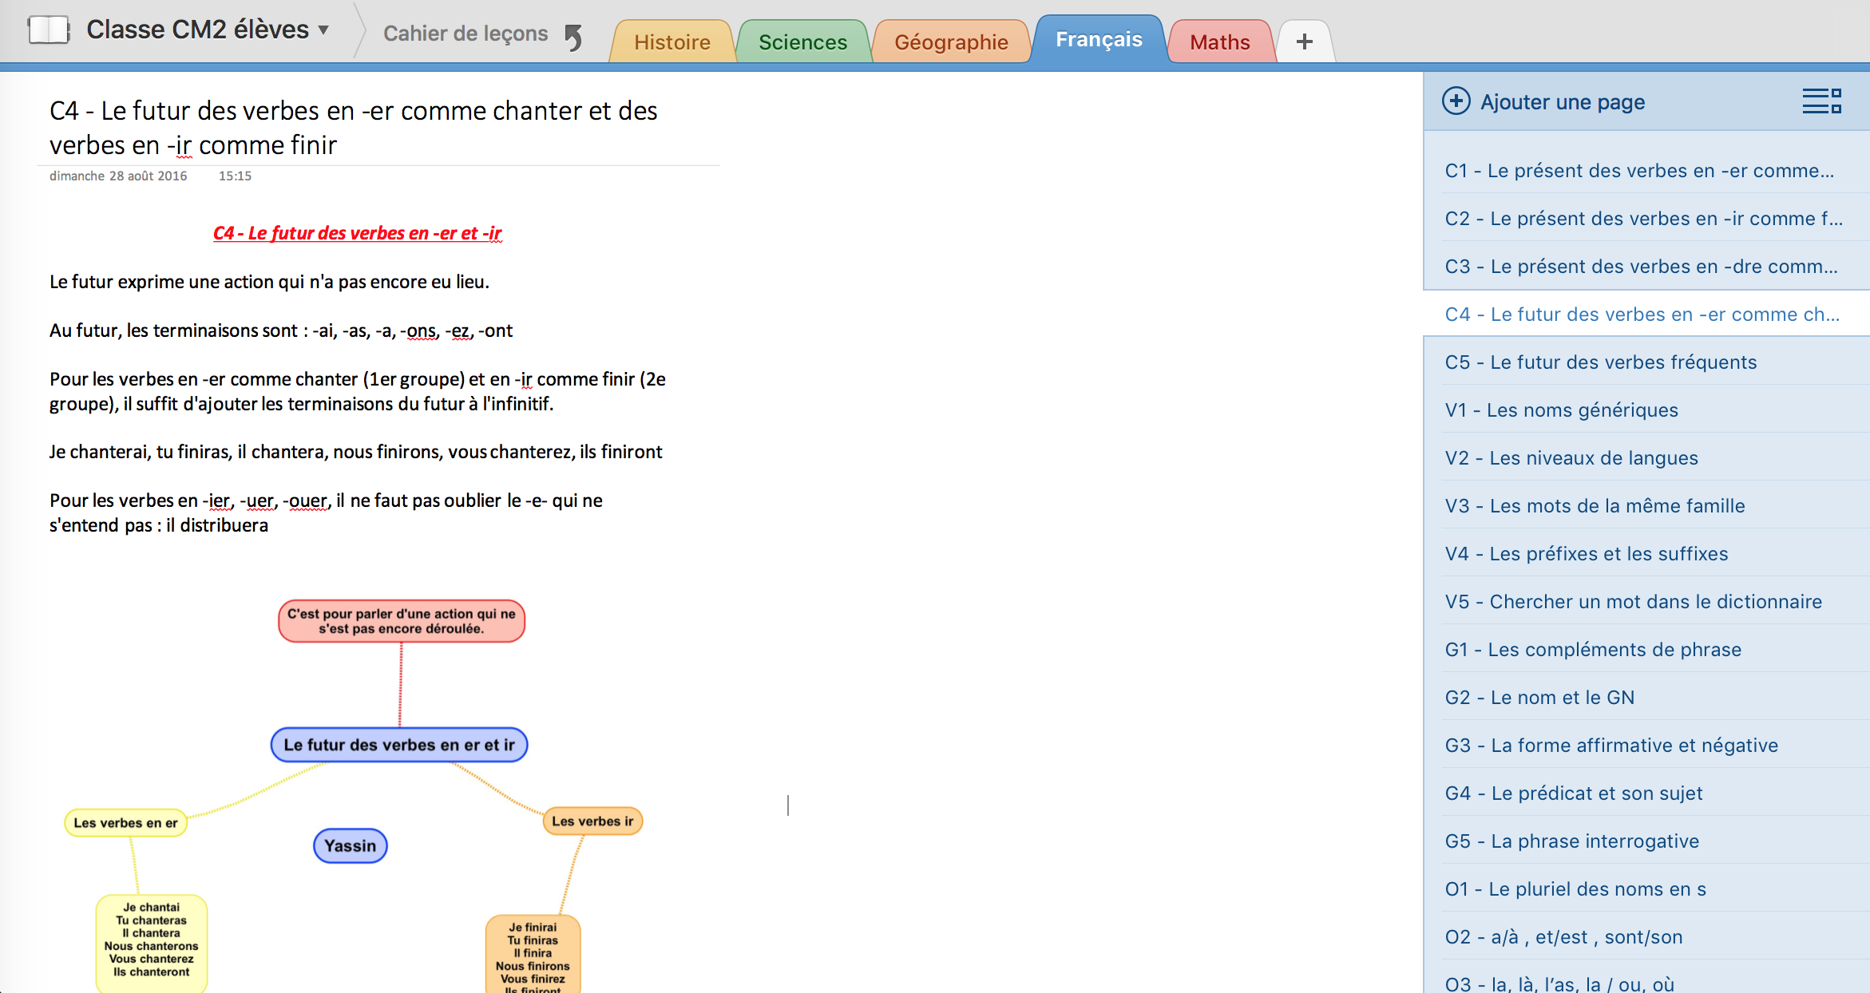Switch to the Sciences tab
1870x993 pixels.
coord(802,42)
